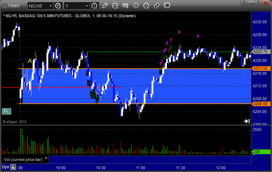Viewport: 272px width, 172px height.
Task: Select the Vol (current price bar) tab
Action: point(22,159)
